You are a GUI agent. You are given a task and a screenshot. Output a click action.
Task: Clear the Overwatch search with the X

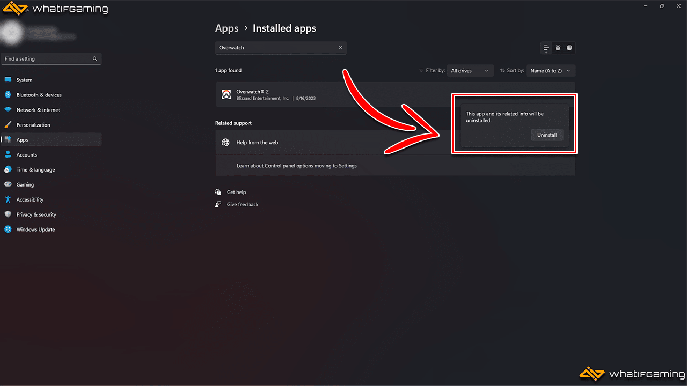(x=340, y=48)
